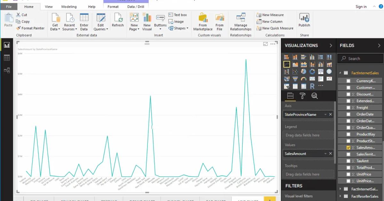The width and height of the screenshot is (384, 201).
Task: Open the BAR CHART page tab
Action: (x=216, y=199)
